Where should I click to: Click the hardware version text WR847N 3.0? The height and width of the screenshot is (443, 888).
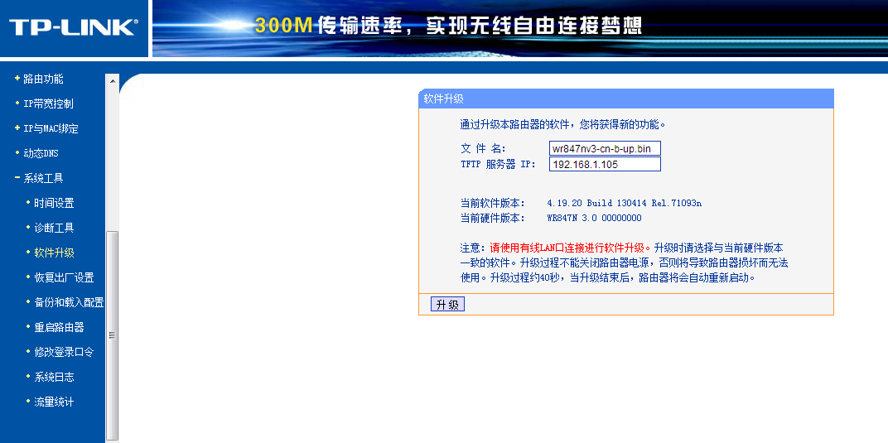[594, 218]
